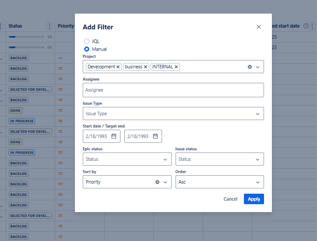The image size is (317, 241).
Task: Click the Apply button
Action: click(x=254, y=199)
